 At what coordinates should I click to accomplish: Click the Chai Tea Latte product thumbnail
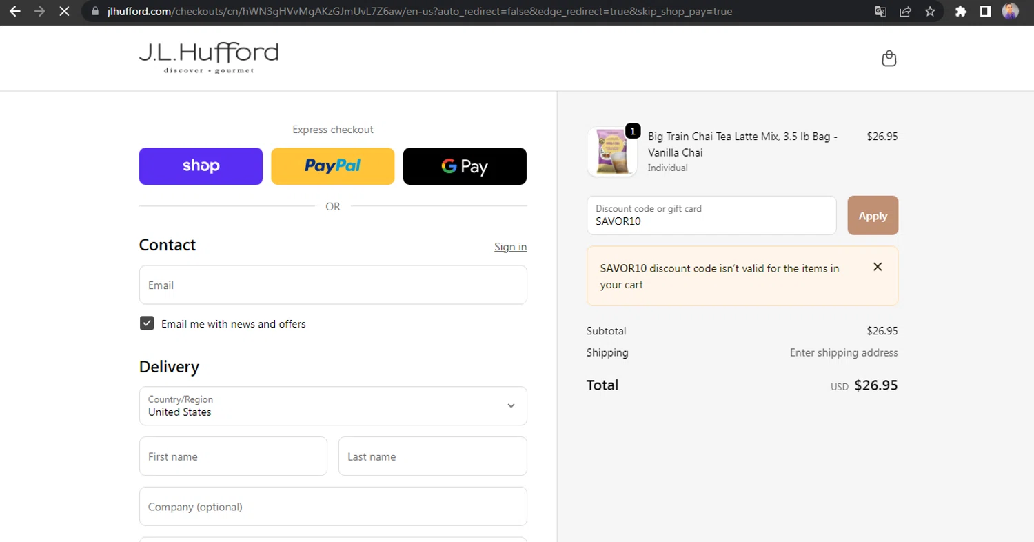612,152
